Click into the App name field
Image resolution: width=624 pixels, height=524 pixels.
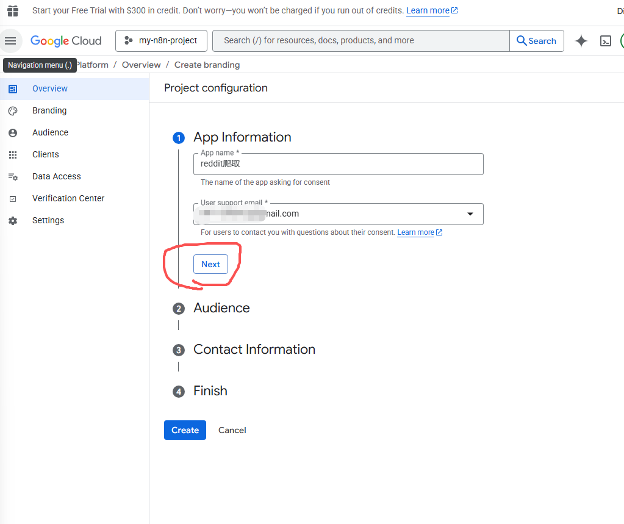coord(338,164)
